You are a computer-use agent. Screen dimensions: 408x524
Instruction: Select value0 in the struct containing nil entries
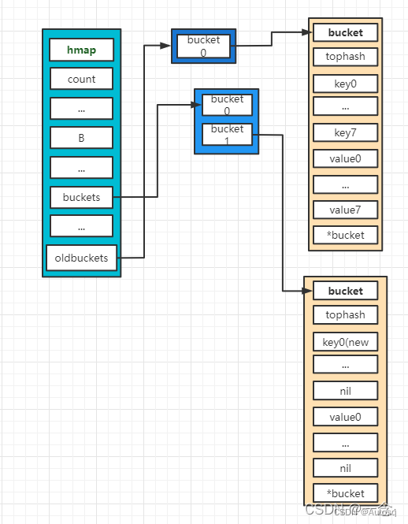(x=346, y=417)
